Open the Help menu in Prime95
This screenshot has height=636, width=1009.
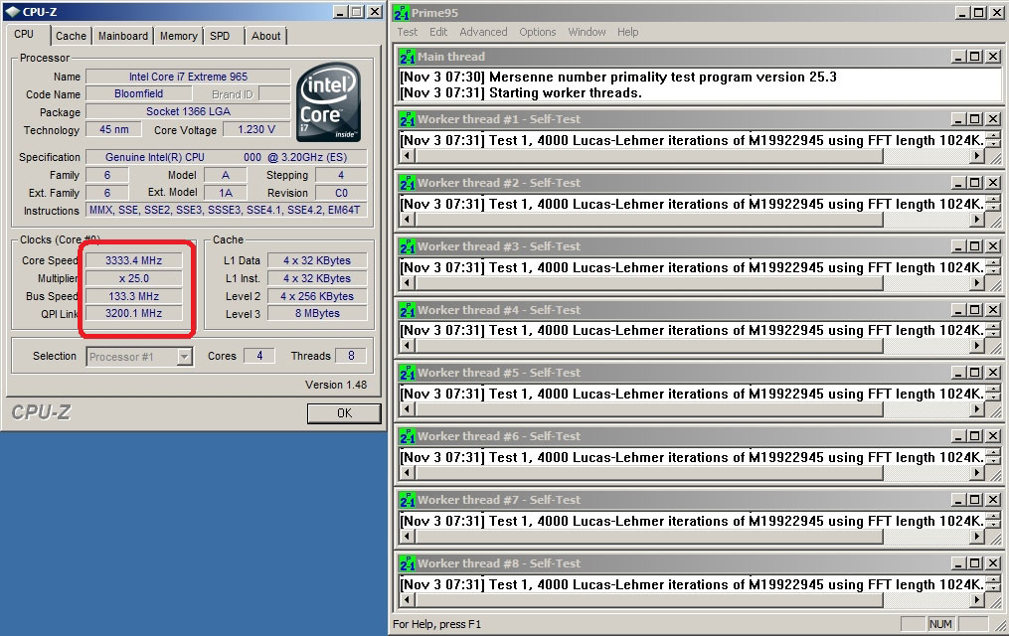[627, 32]
